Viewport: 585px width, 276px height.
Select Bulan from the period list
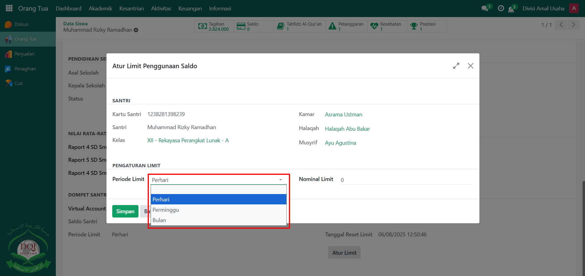pos(159,220)
